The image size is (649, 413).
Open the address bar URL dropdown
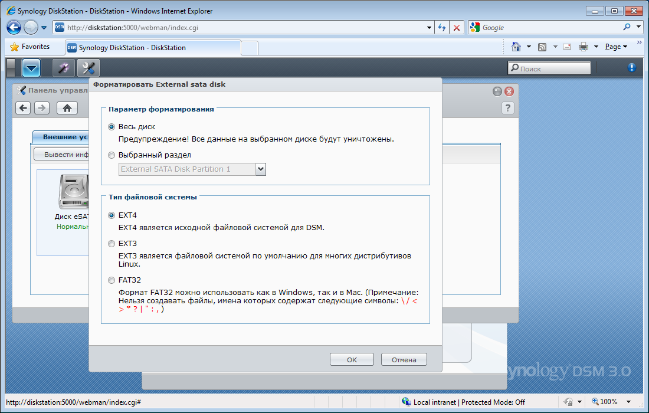coord(429,28)
